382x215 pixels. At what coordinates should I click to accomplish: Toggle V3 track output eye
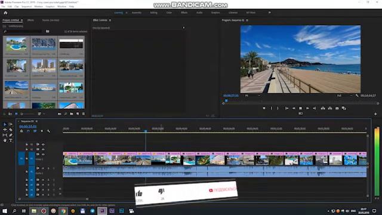pos(43,145)
